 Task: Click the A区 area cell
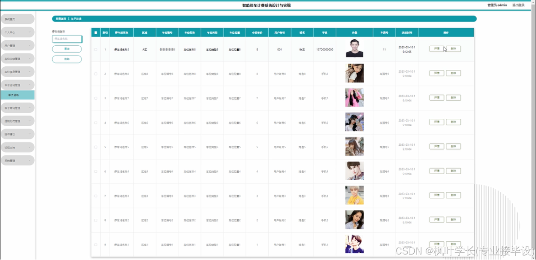145,49
